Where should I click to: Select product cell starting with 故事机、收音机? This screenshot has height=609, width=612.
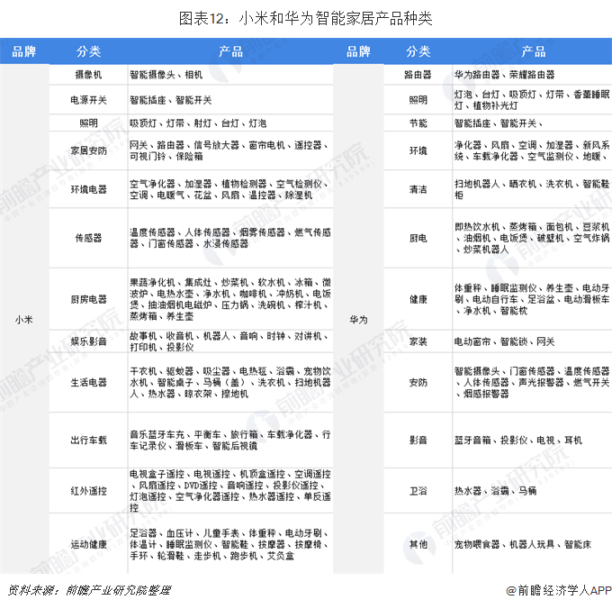[230, 341]
